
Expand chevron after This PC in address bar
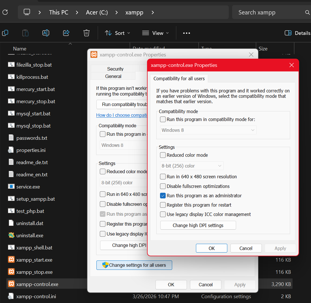pyautogui.click(x=77, y=12)
